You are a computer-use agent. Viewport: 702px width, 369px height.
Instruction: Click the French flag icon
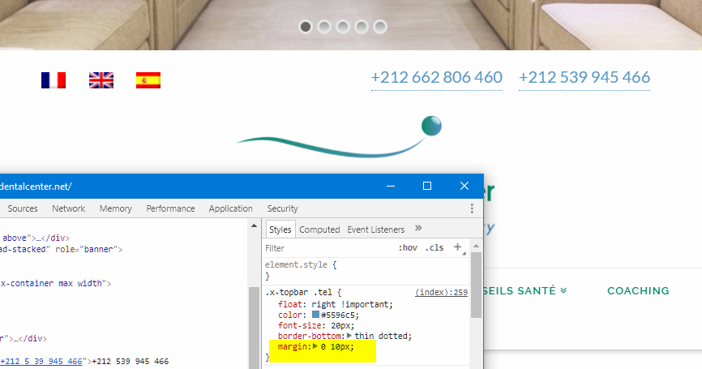54,79
